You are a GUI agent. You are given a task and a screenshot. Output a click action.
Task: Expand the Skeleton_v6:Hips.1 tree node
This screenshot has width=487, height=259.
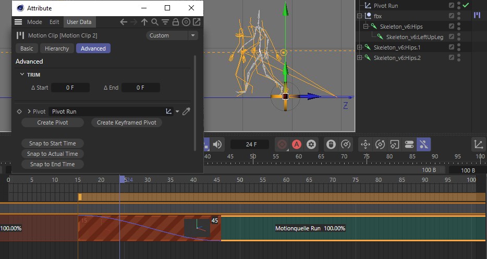point(360,47)
